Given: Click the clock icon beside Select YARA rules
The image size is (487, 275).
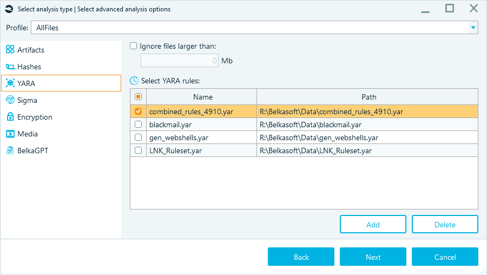Looking at the screenshot, I should (x=134, y=81).
